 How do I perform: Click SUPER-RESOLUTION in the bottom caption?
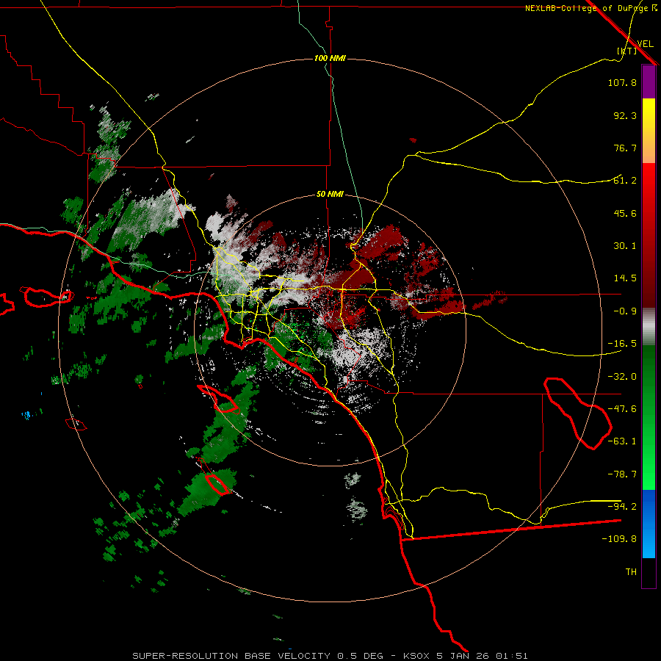pos(185,656)
